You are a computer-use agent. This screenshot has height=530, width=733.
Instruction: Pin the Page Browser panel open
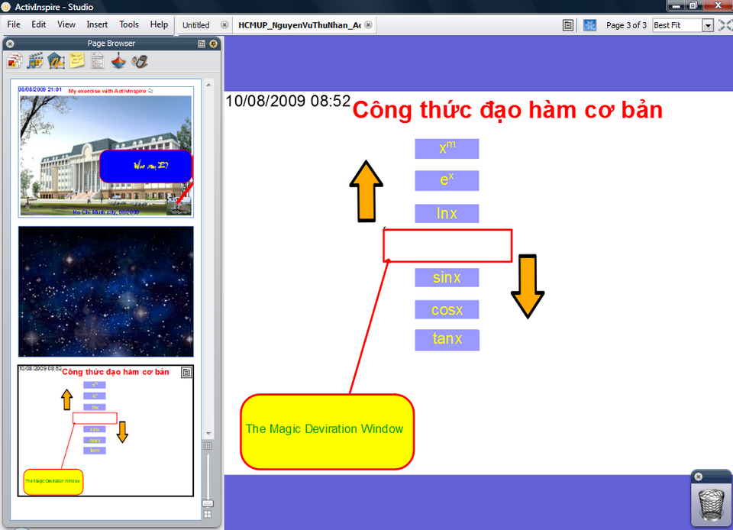point(213,44)
